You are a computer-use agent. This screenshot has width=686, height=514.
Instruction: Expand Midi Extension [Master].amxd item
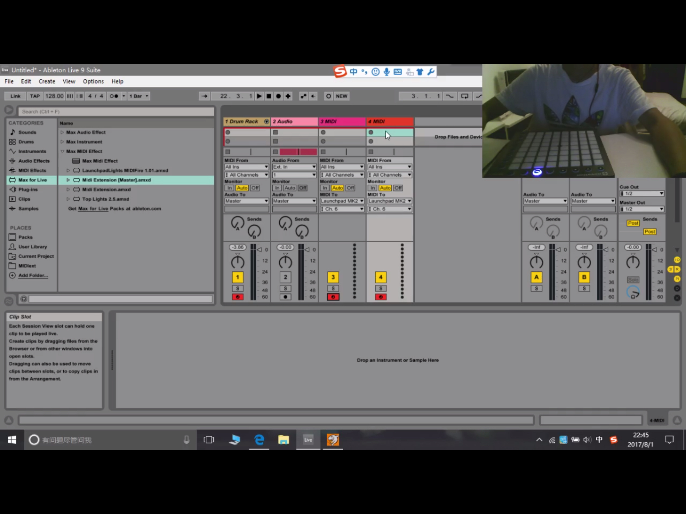click(x=68, y=180)
